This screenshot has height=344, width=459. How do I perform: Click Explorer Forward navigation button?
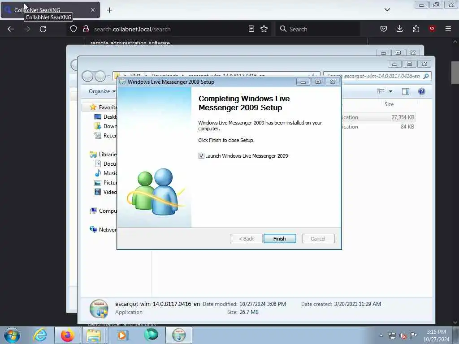coord(100,76)
